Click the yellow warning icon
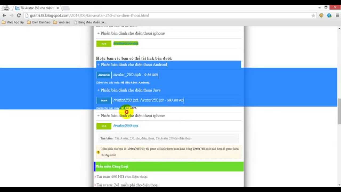 coord(98,152)
